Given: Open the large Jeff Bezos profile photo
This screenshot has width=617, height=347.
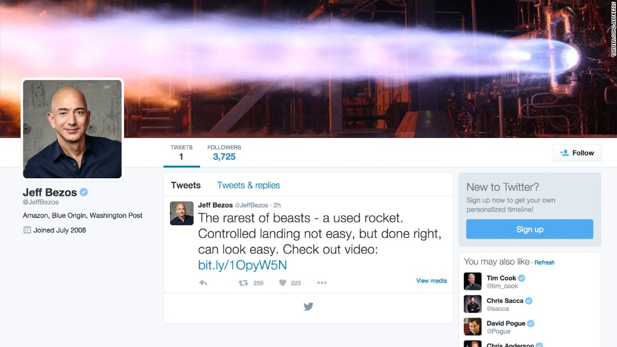Looking at the screenshot, I should pyautogui.click(x=72, y=129).
